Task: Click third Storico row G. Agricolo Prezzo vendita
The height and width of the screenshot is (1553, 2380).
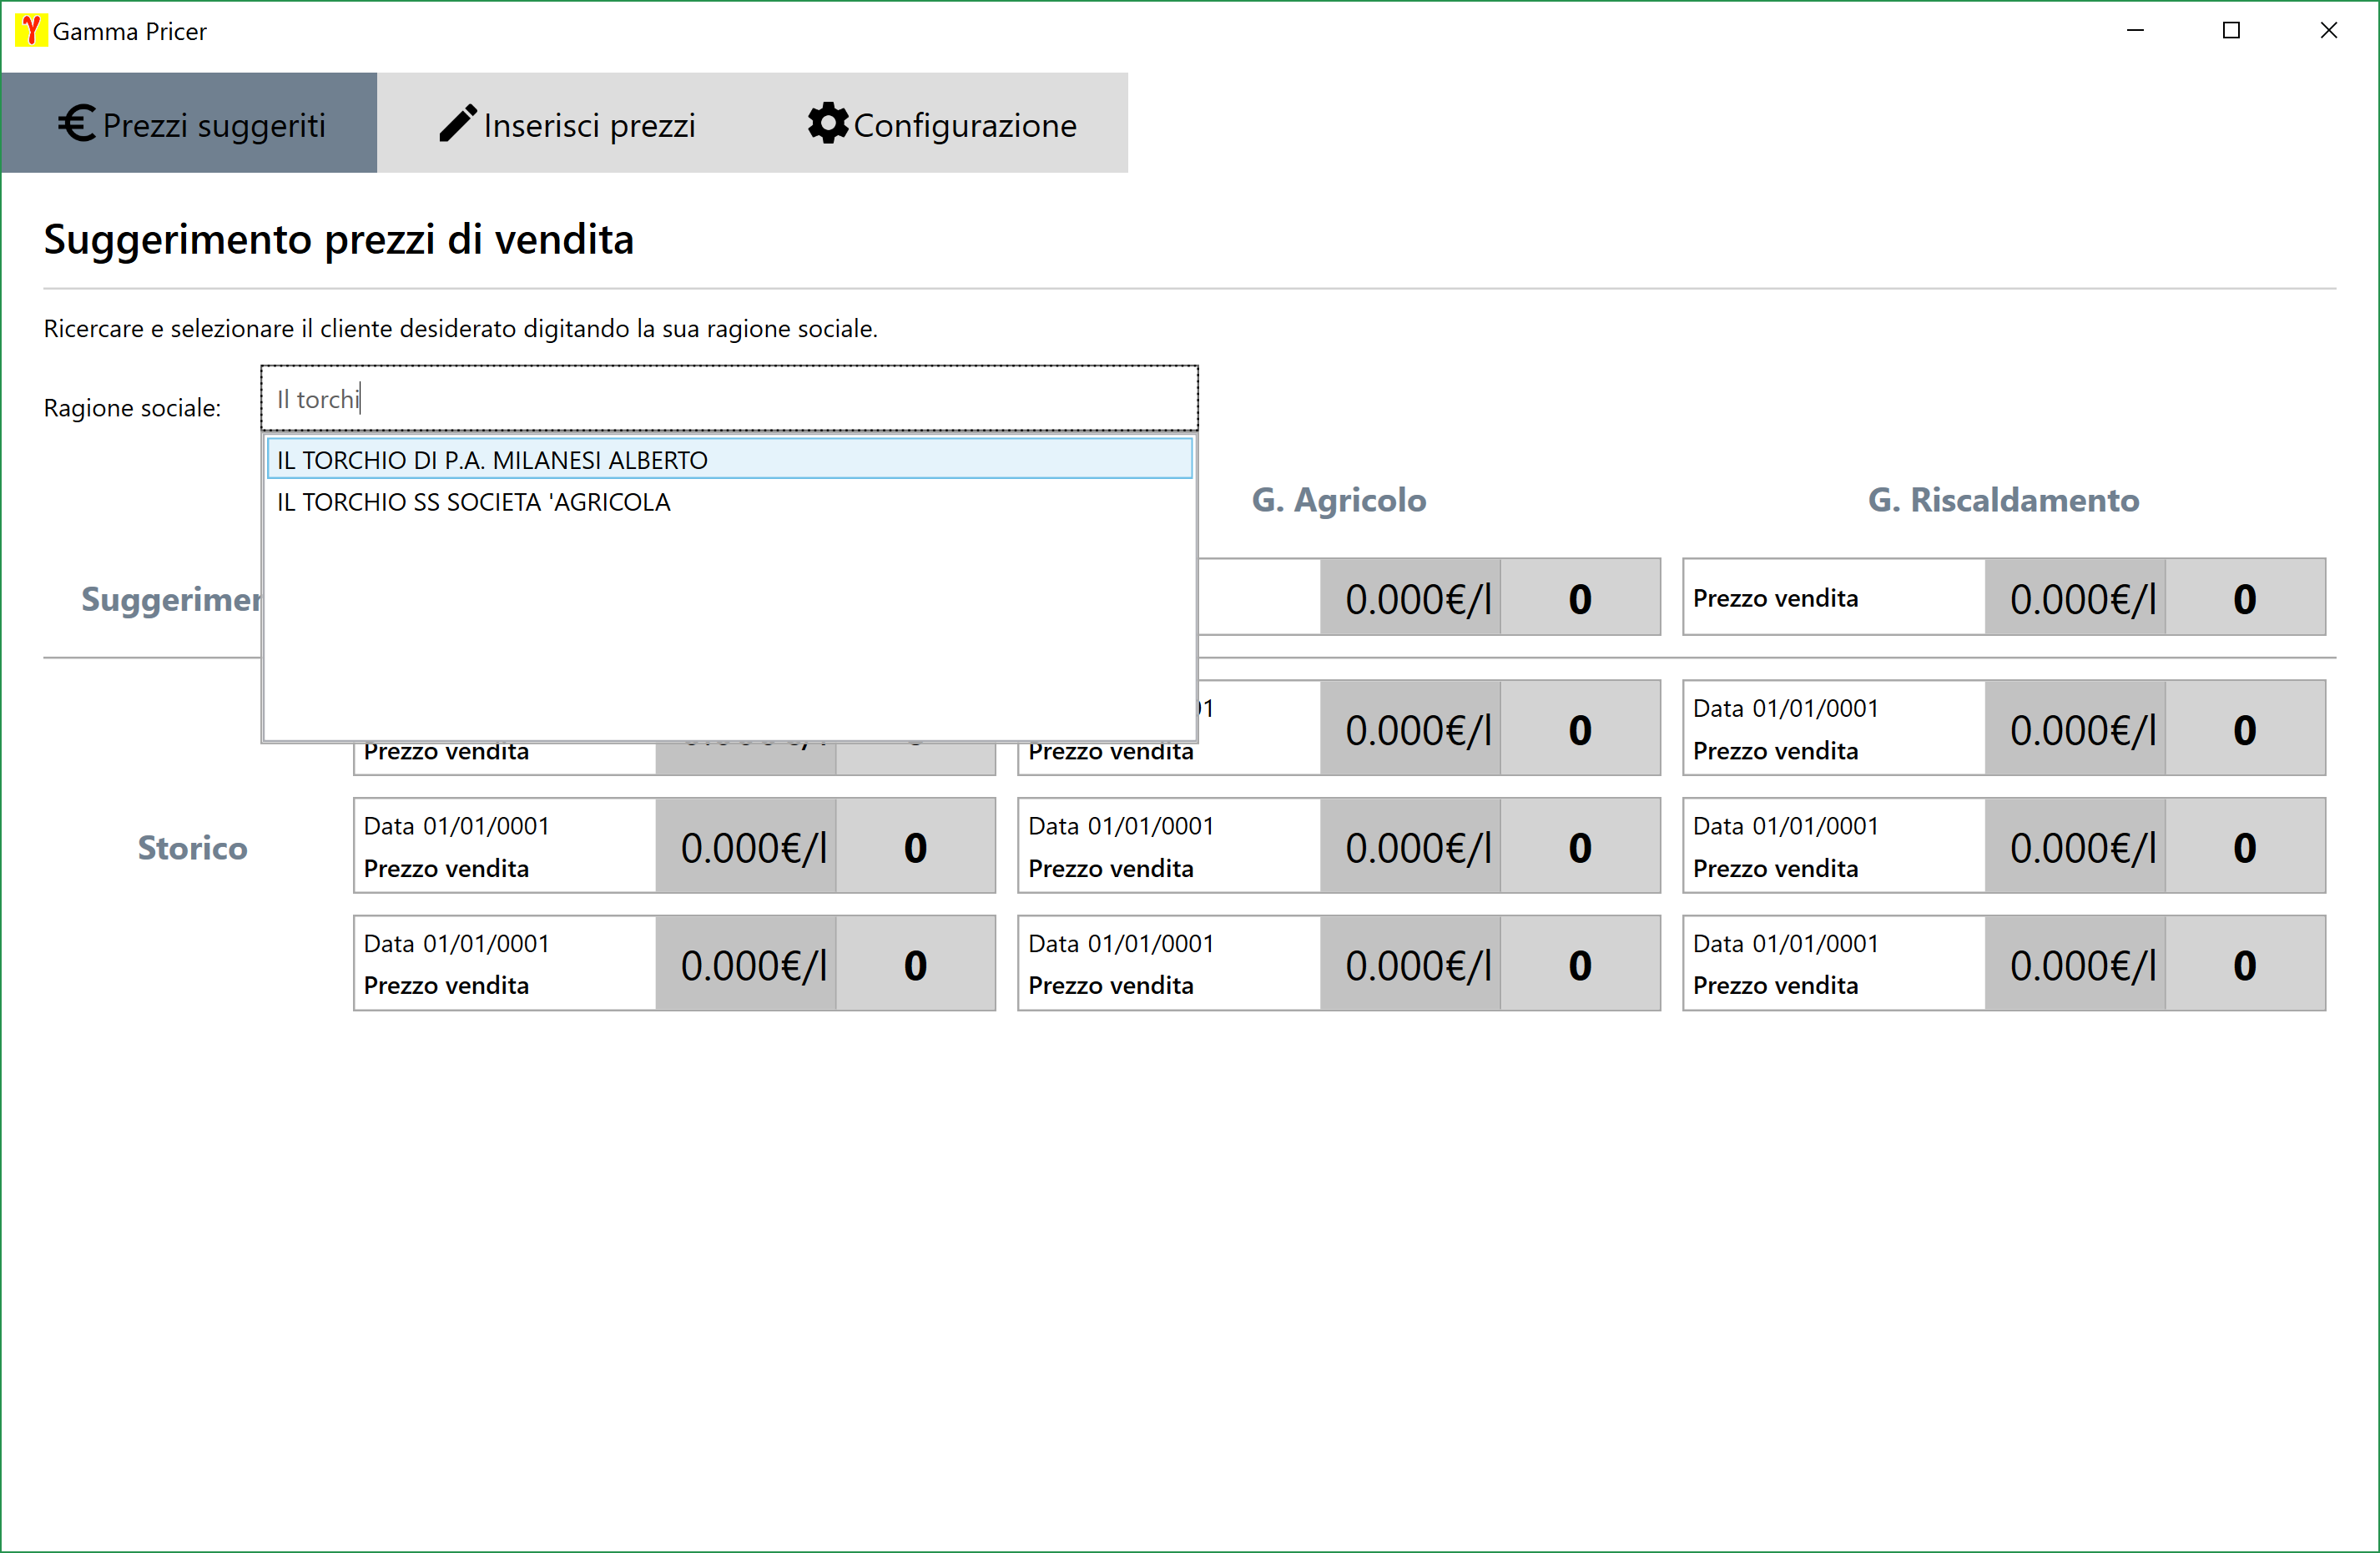Action: point(1111,985)
